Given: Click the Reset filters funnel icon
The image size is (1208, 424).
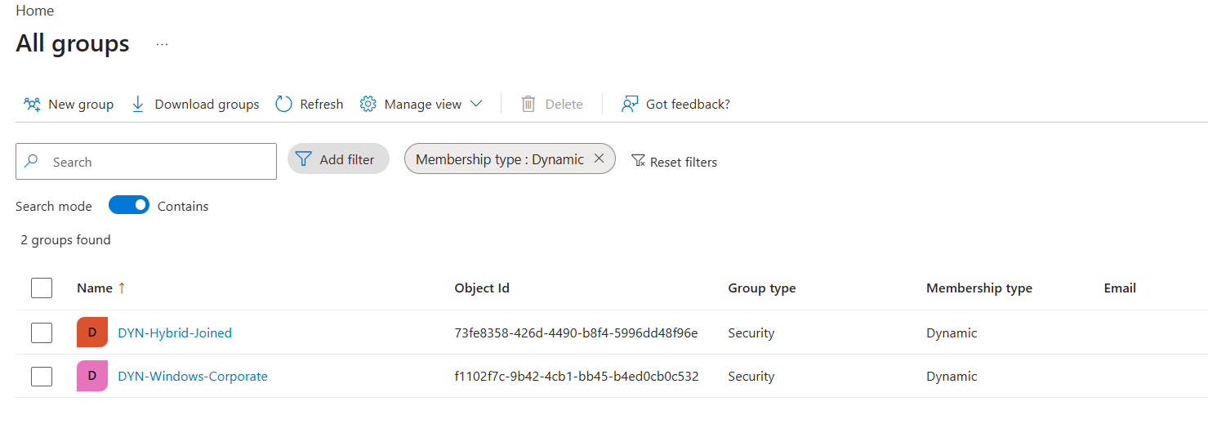Looking at the screenshot, I should [639, 161].
